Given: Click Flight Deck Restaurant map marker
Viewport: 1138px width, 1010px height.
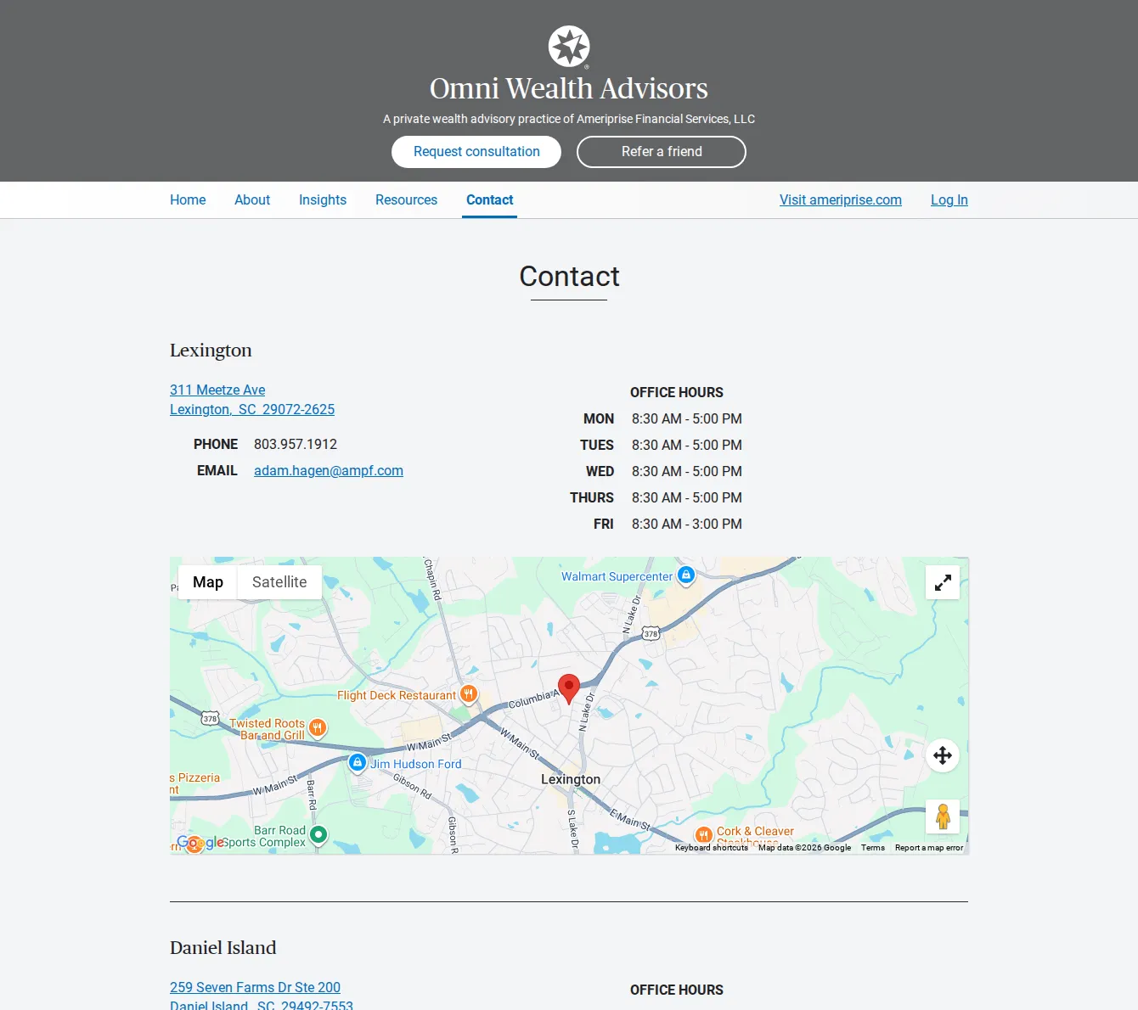Looking at the screenshot, I should coord(468,694).
